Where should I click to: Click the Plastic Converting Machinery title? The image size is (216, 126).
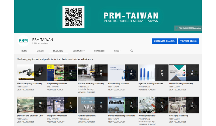click(91, 83)
